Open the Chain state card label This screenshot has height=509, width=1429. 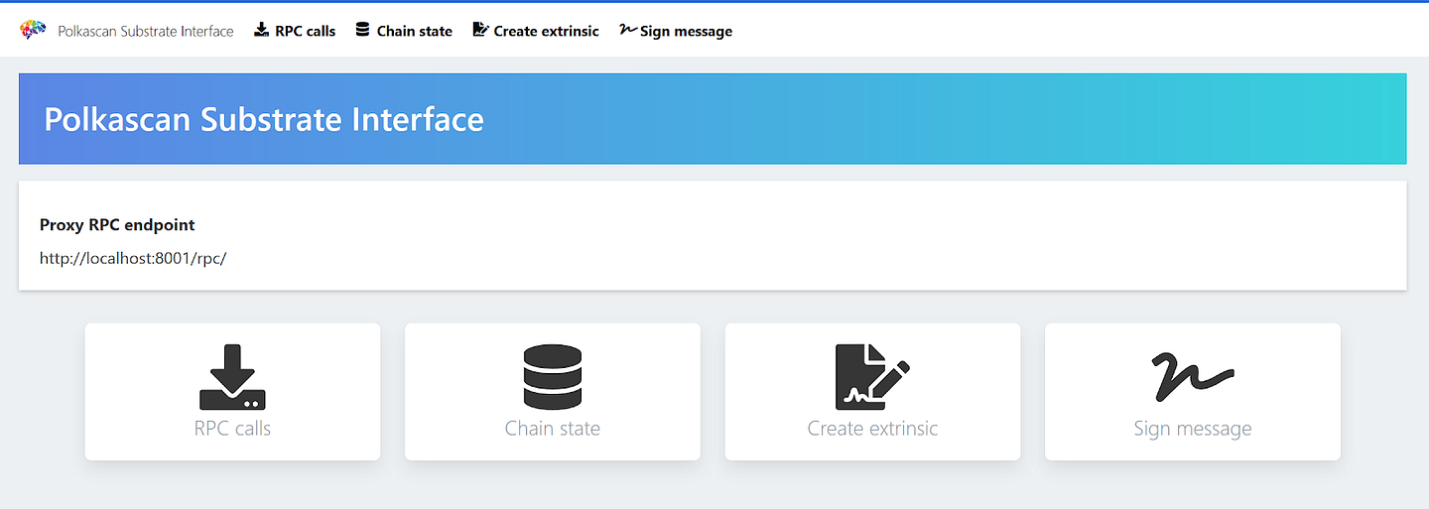click(x=553, y=429)
